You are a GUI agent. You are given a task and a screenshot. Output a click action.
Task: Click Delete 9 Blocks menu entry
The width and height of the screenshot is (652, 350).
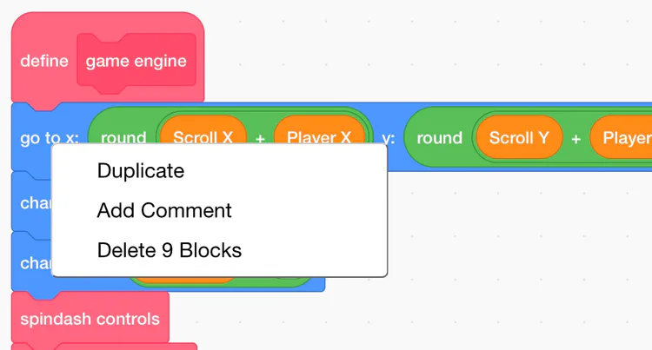point(170,250)
